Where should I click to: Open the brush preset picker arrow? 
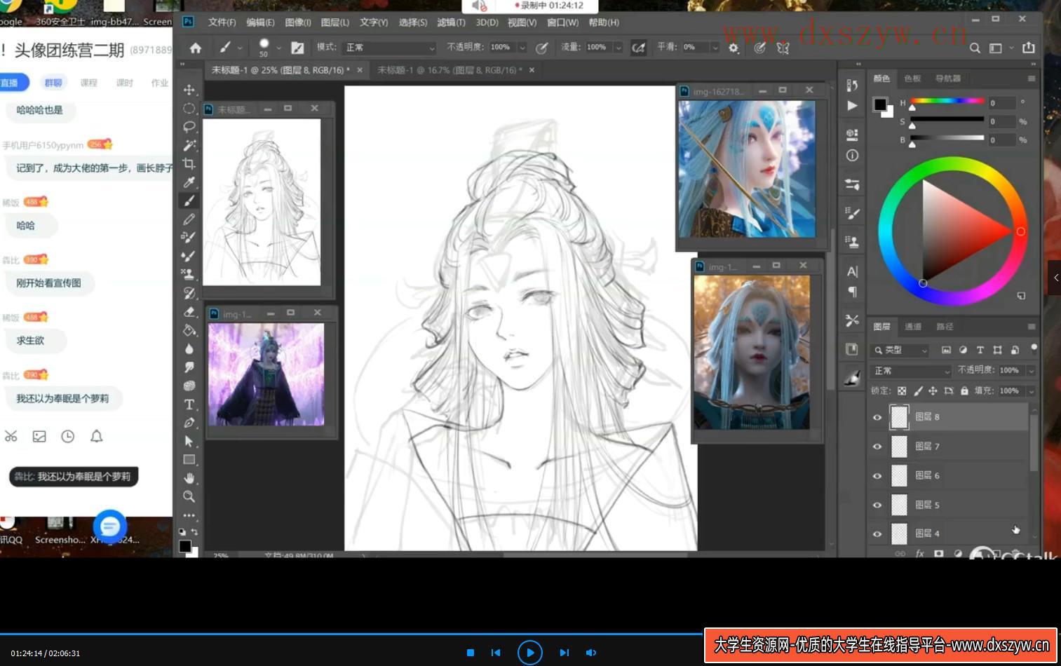(278, 48)
